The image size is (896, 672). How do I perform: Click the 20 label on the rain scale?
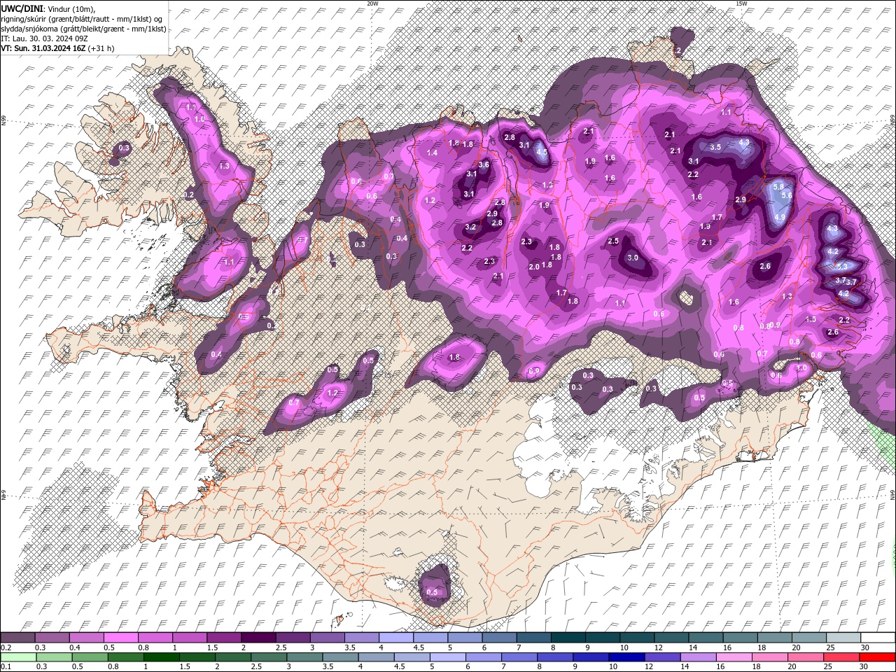792,666
